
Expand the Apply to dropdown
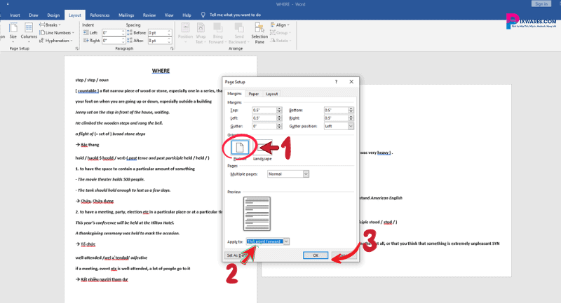click(286, 241)
